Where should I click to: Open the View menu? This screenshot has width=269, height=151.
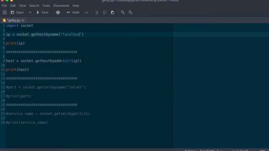(22, 5)
